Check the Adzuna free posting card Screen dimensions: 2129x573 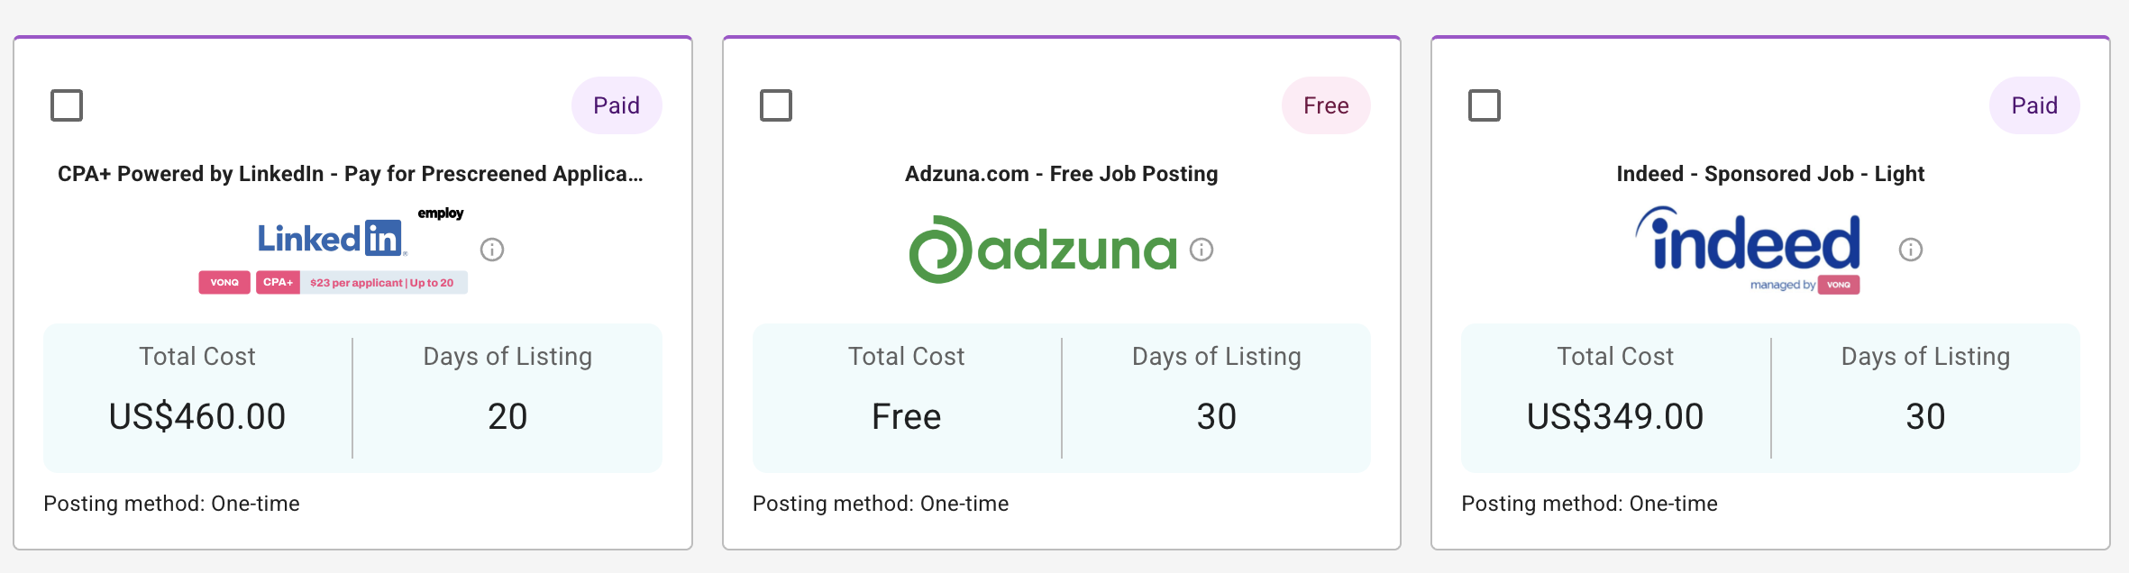pos(776,105)
